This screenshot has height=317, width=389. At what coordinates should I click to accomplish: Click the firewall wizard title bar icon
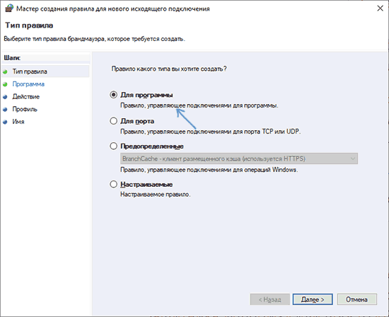point(9,8)
